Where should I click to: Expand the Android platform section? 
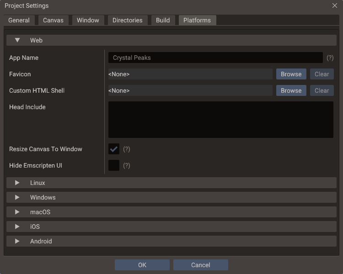tap(171, 241)
